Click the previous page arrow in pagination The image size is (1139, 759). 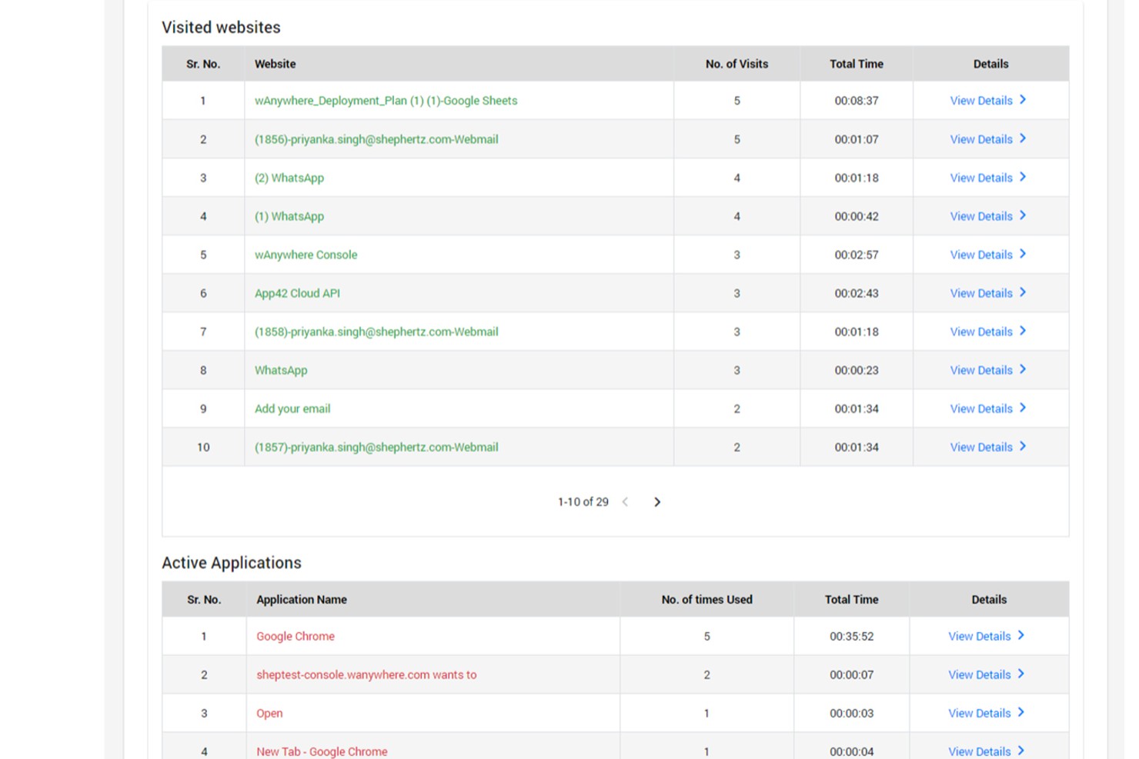625,502
